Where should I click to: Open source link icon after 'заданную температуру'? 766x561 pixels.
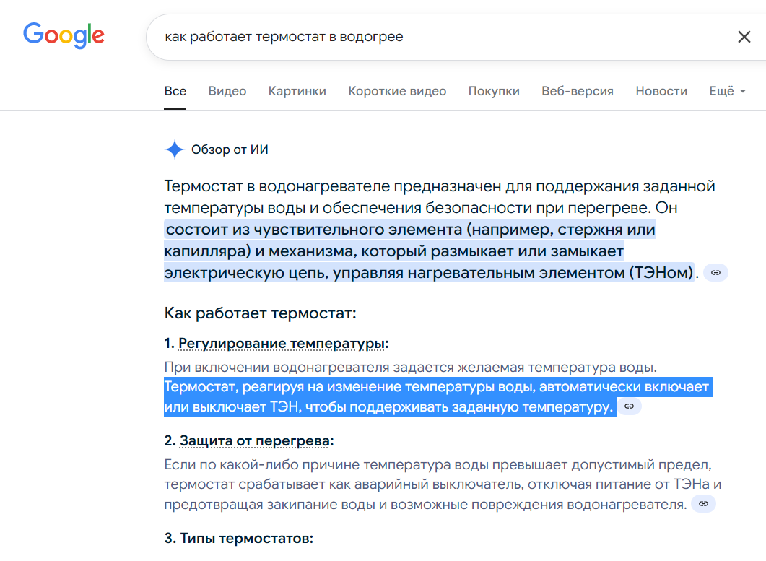(x=630, y=406)
